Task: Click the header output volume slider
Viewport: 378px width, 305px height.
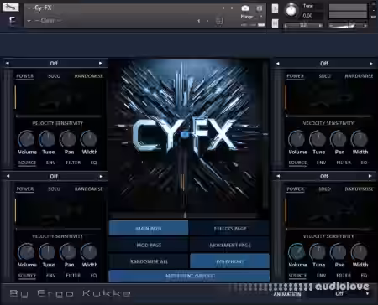Action: point(348,25)
